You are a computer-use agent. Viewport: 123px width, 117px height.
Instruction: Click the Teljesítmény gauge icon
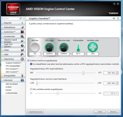point(22,59)
